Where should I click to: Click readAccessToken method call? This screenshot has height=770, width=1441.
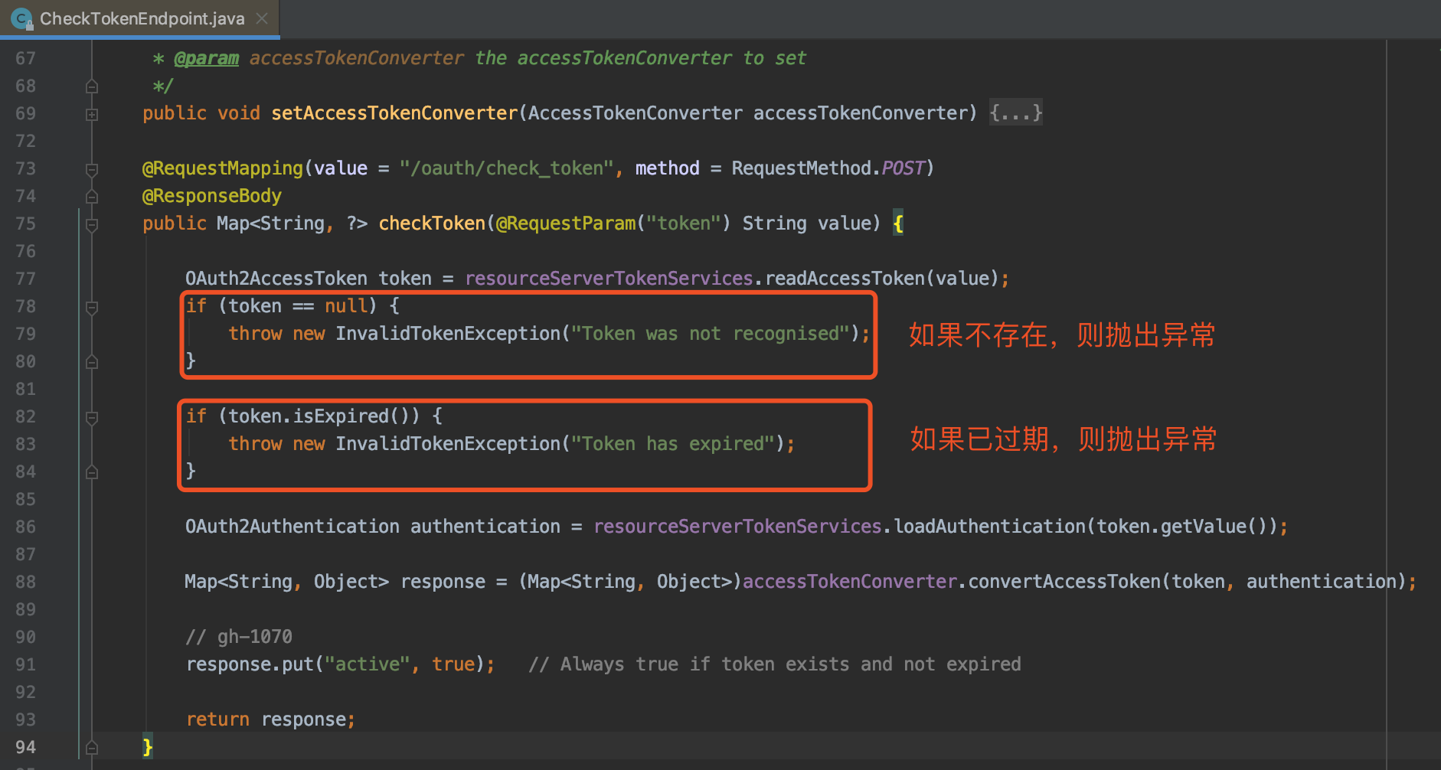[845, 279]
